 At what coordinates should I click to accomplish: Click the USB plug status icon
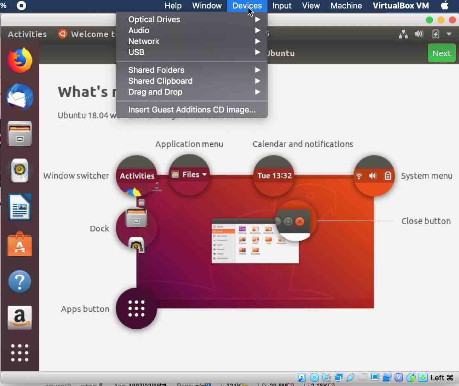click(x=350, y=377)
